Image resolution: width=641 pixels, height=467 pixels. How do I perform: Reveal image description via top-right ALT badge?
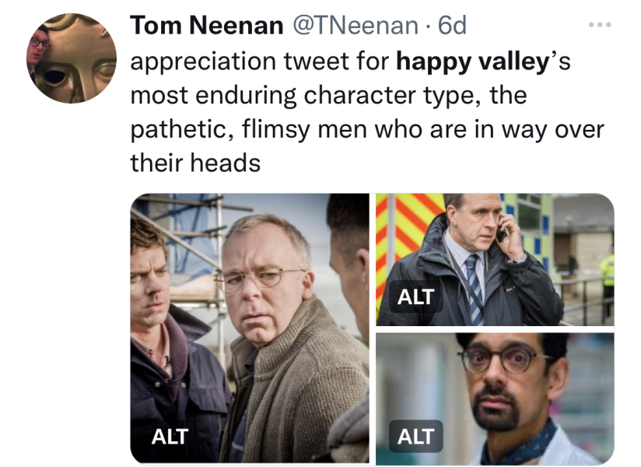(x=415, y=297)
